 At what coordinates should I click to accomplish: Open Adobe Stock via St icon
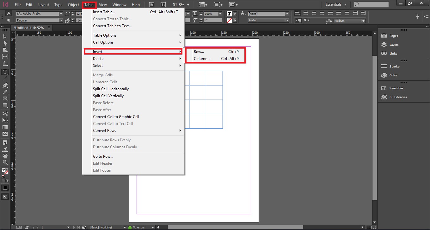(x=163, y=5)
